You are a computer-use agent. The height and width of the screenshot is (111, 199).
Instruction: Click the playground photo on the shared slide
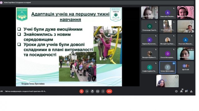(108, 45)
